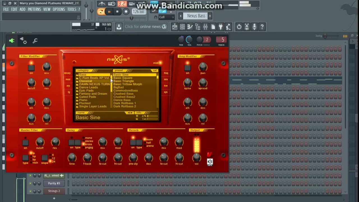Switch to the Nexus mod tab
This screenshot has width=359, height=202.
point(68,79)
